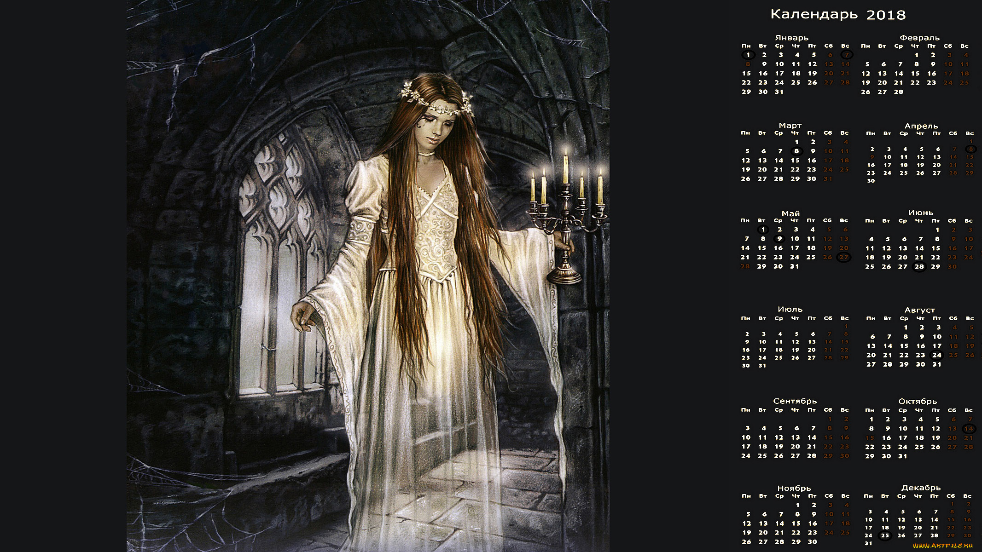The image size is (982, 552).
Task: Select circled date 25 in Декабрь
Action: 885,535
